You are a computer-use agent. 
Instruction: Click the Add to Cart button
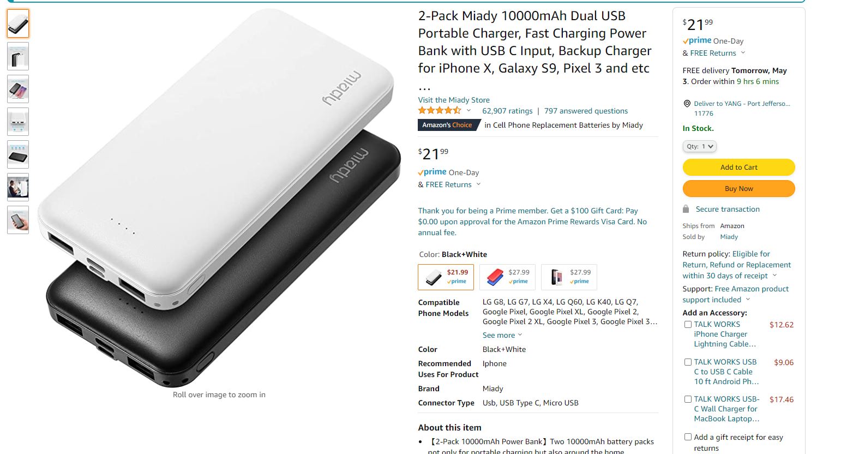pyautogui.click(x=738, y=167)
